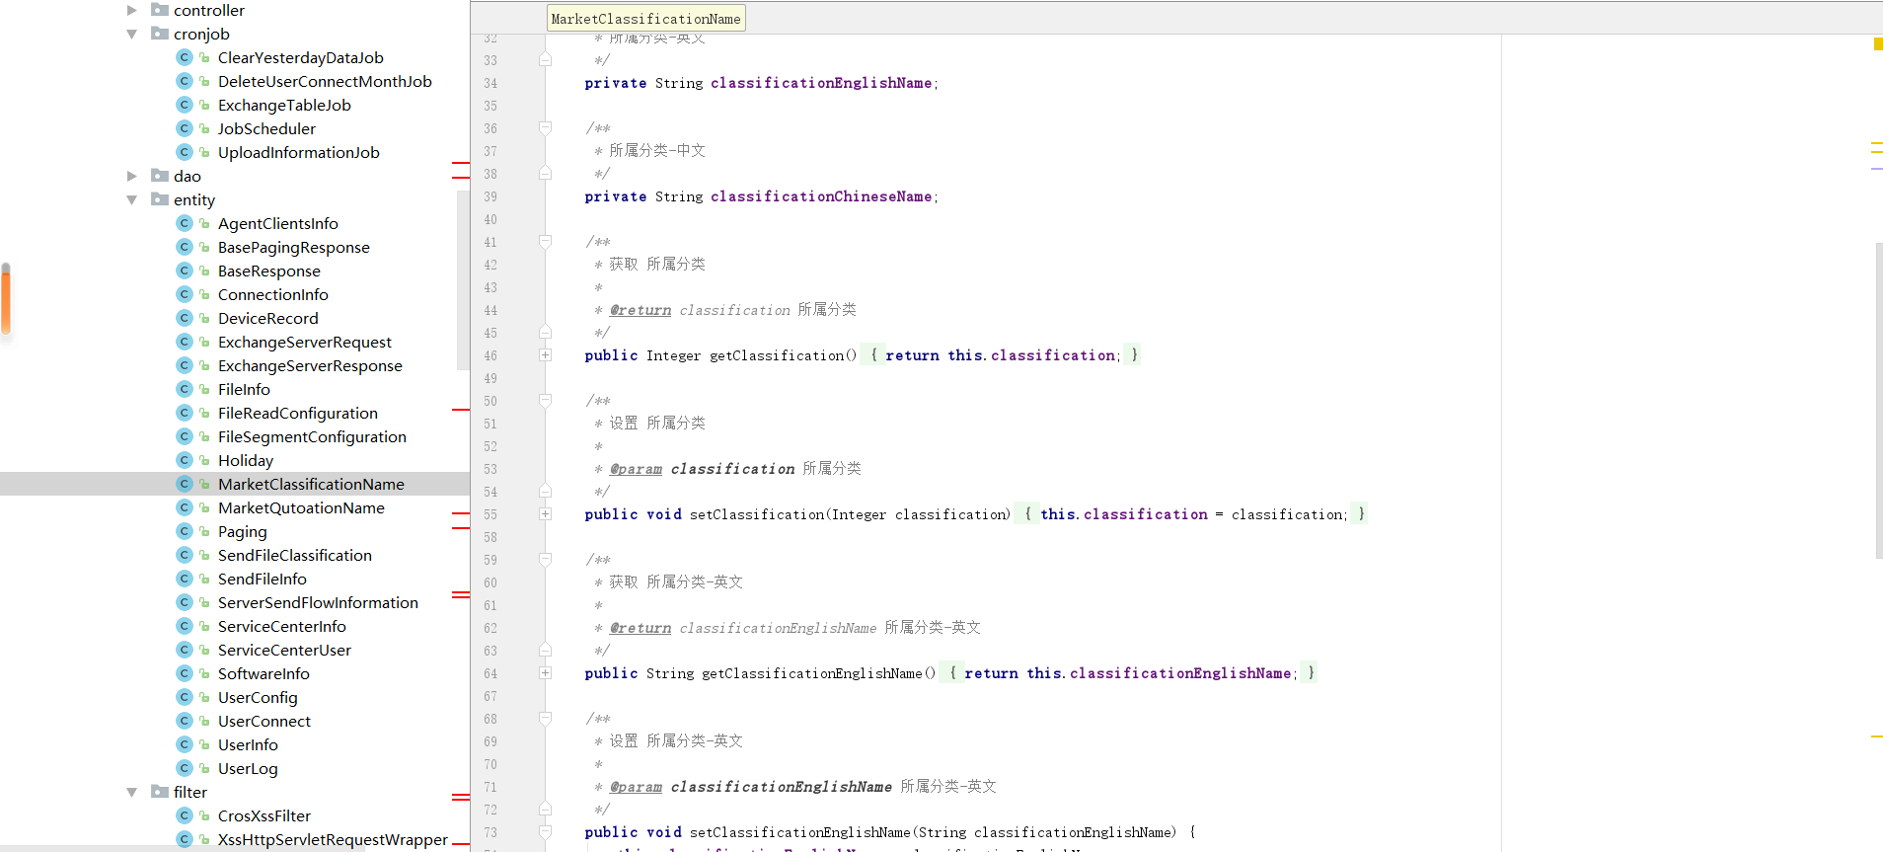Click class icon of FileInfo
Image resolution: width=1883 pixels, height=852 pixels.
pyautogui.click(x=185, y=389)
